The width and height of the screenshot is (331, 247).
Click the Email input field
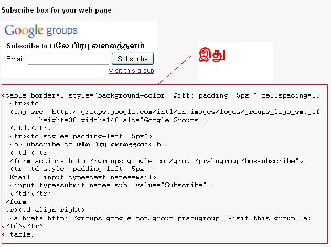[68, 59]
